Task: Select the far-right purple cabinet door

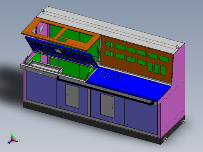Action: (141, 116)
